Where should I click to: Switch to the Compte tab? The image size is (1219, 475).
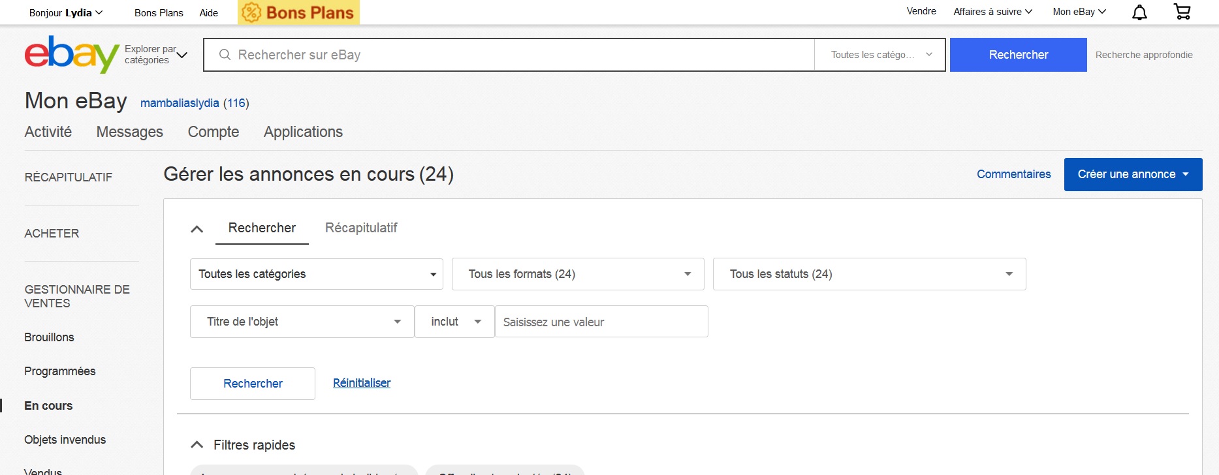pyautogui.click(x=214, y=132)
